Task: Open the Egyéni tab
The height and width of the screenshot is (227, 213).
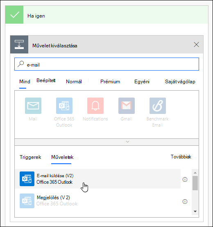Action: [x=142, y=82]
